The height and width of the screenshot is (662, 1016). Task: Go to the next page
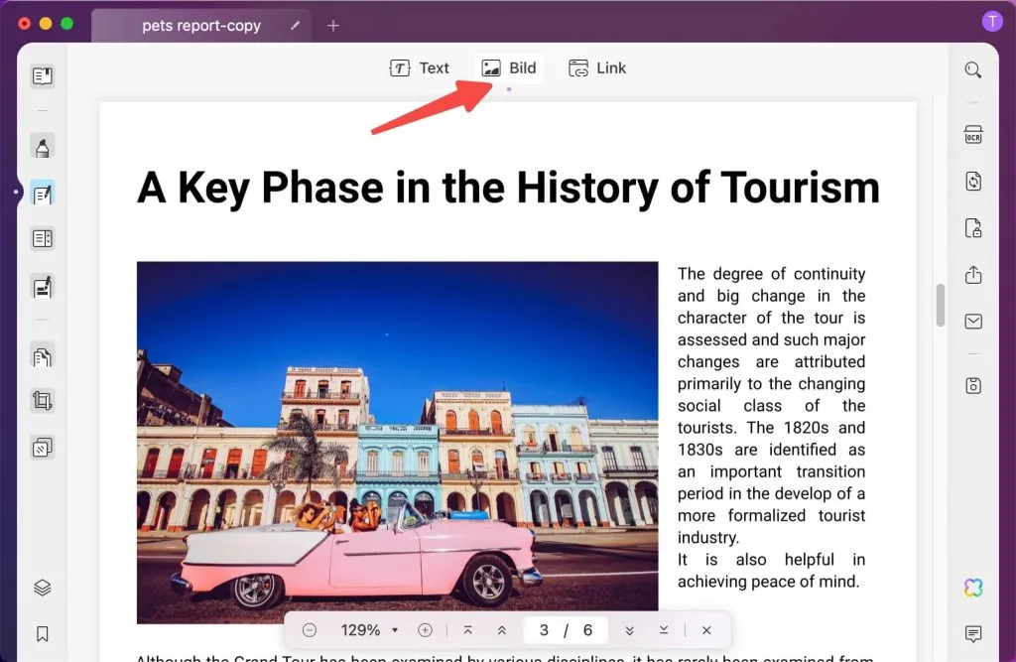629,630
